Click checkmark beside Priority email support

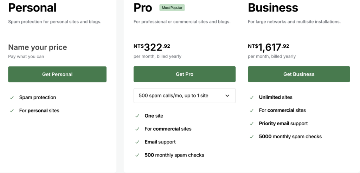pyautogui.click(x=252, y=124)
